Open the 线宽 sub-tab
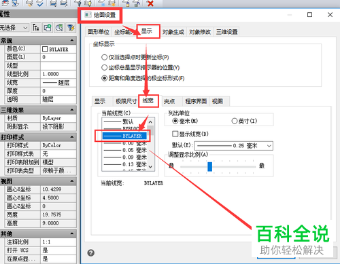 point(148,100)
